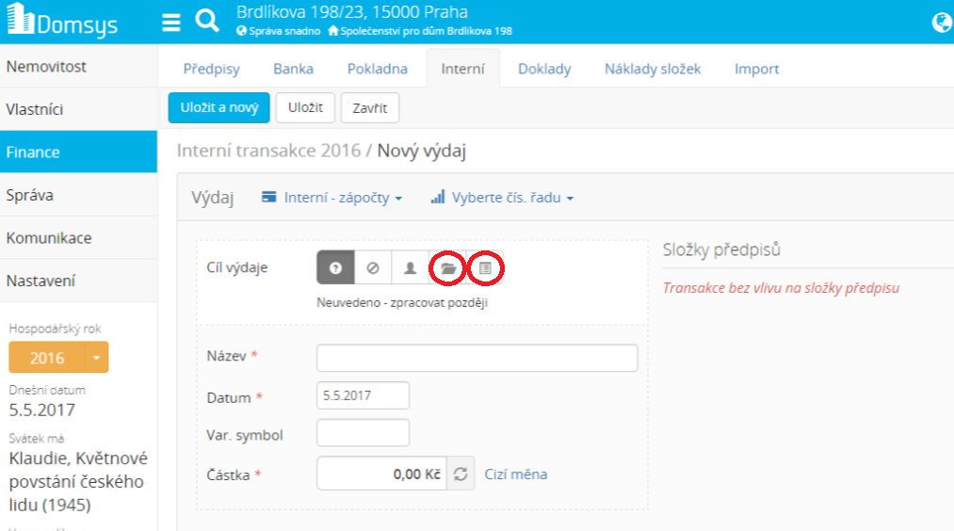Click the refresh icon beside Částka
Image resolution: width=954 pixels, height=531 pixels.
461,474
